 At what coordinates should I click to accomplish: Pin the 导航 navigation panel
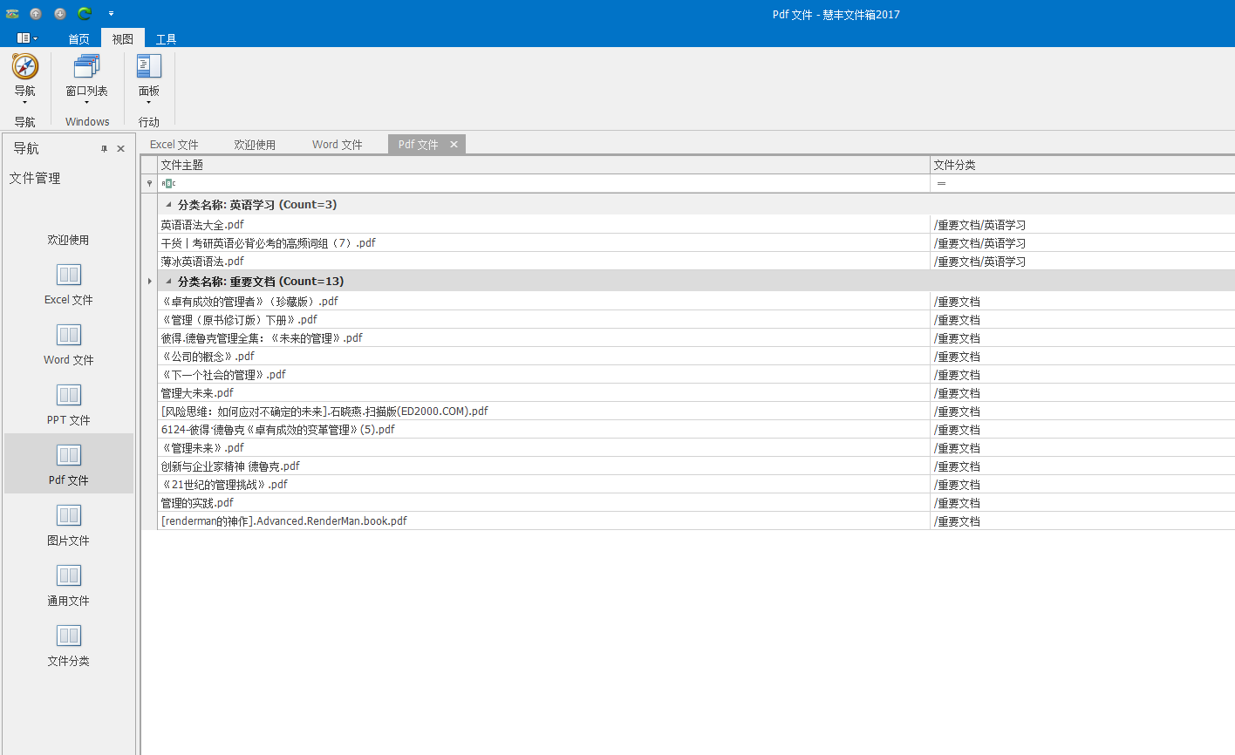104,149
